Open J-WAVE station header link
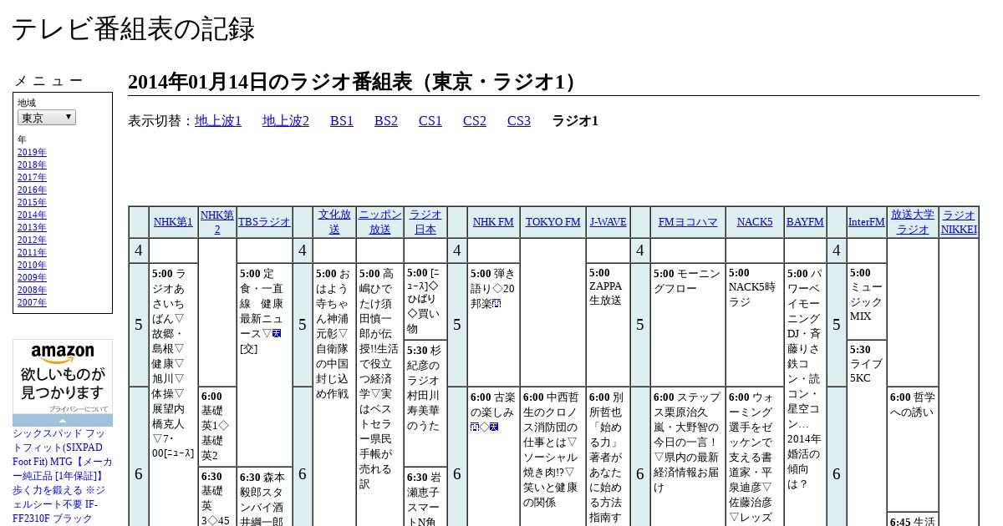Image resolution: width=1003 pixels, height=526 pixels. point(608,222)
